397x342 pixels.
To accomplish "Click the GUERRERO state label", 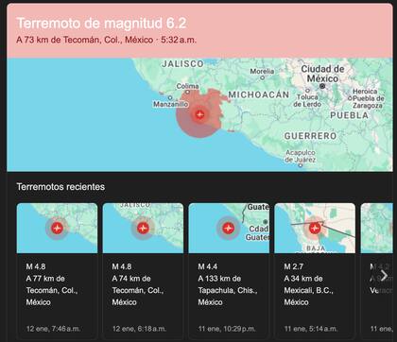I will [x=311, y=136].
